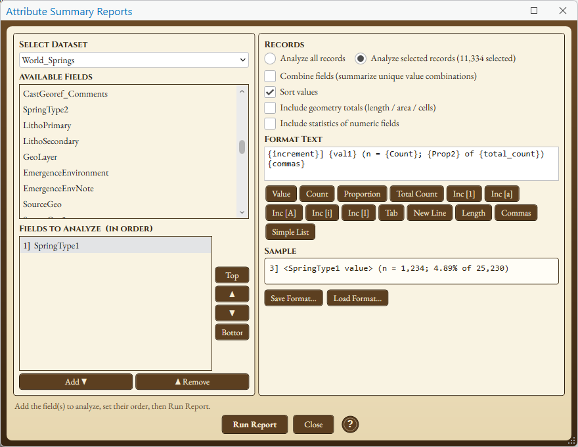This screenshot has width=578, height=447.
Task: Insert Value token button
Action: 281,194
